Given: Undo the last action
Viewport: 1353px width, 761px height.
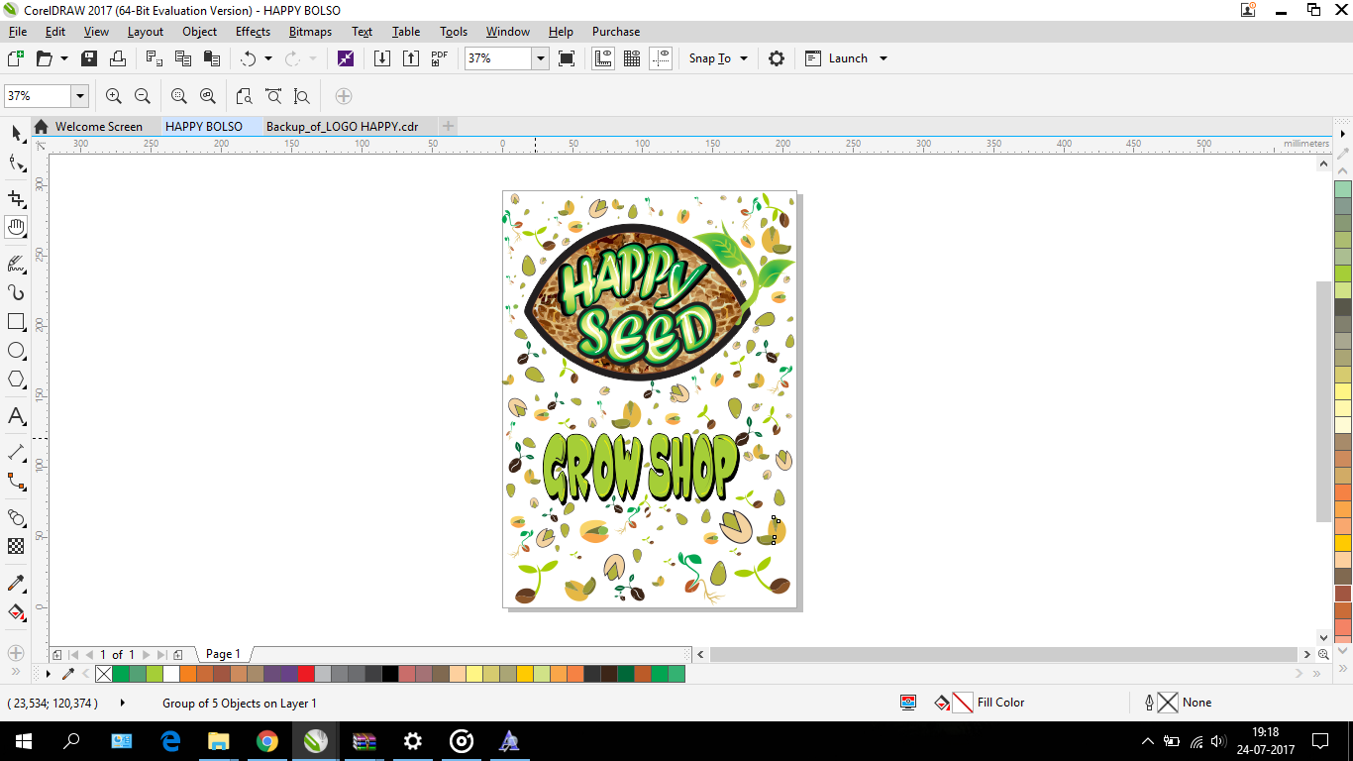Looking at the screenshot, I should (x=248, y=58).
